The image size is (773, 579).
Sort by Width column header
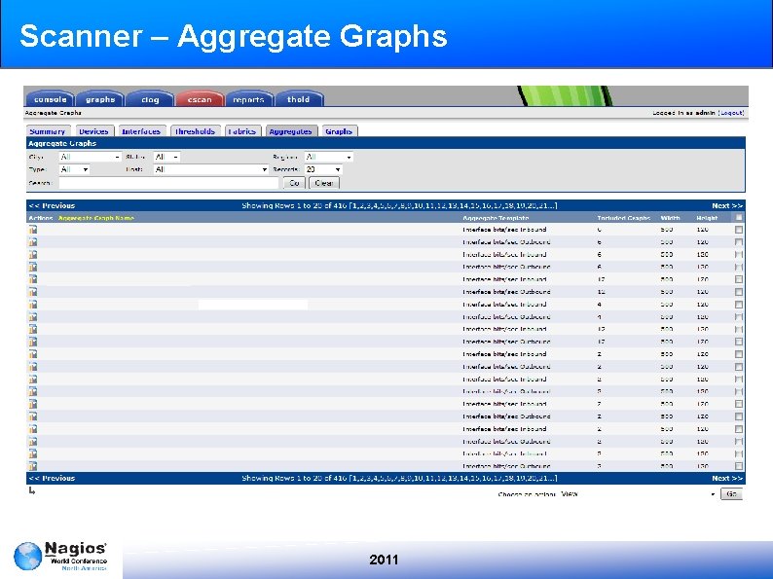tap(670, 218)
